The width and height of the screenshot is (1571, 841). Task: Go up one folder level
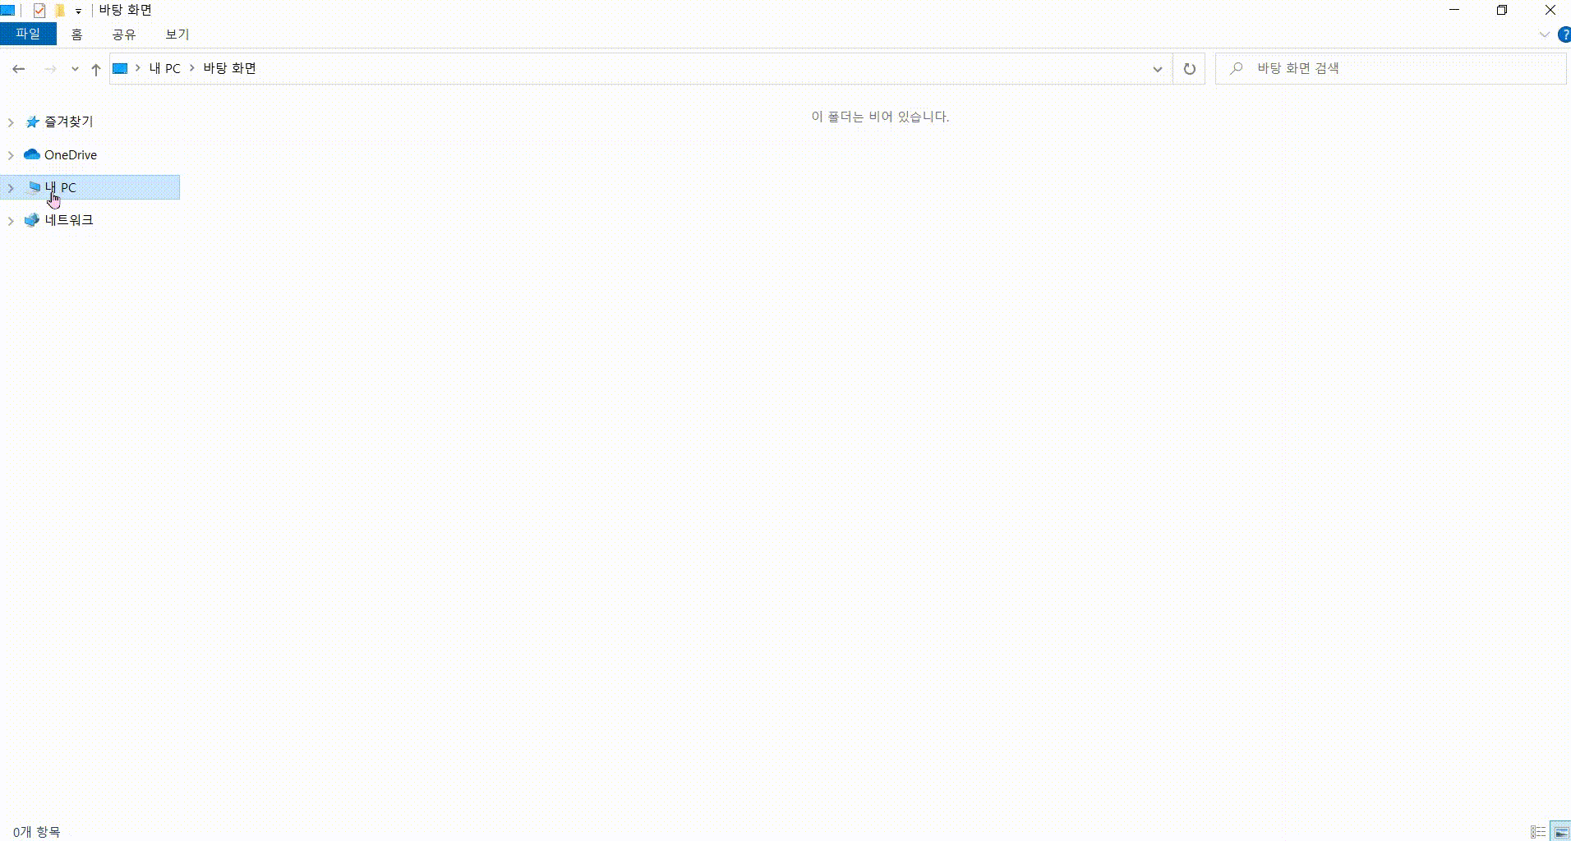tap(96, 69)
